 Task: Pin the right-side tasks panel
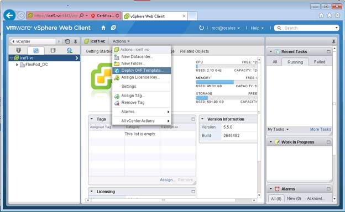tap(333, 41)
